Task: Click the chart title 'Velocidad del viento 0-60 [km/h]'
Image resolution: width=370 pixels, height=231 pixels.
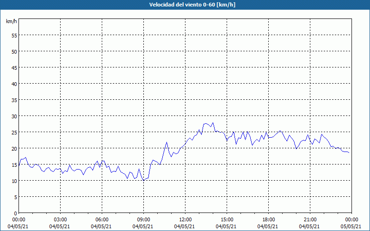Action: point(192,5)
